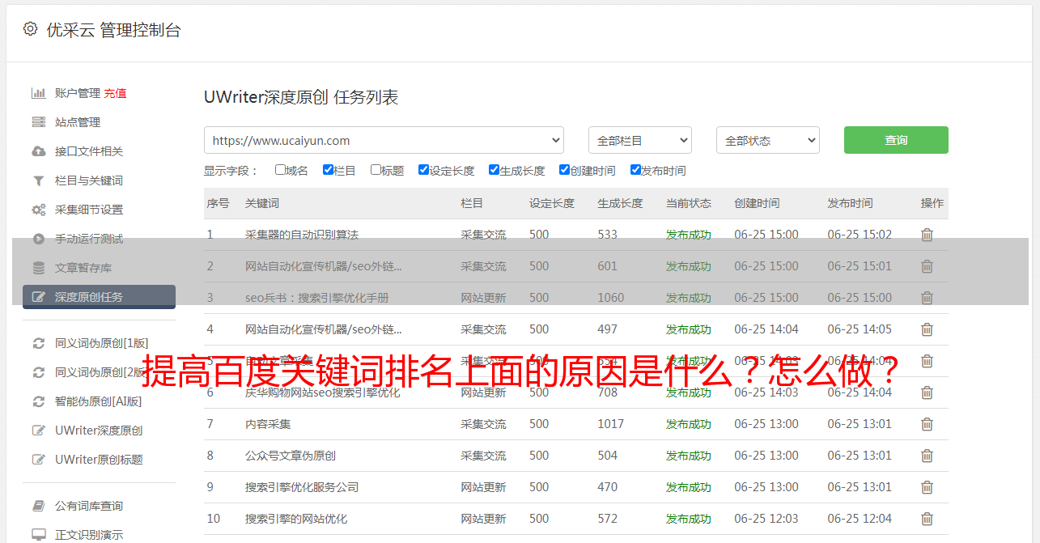Enable the 域名 field checkbox
This screenshot has height=543, width=1040.
pos(280,170)
